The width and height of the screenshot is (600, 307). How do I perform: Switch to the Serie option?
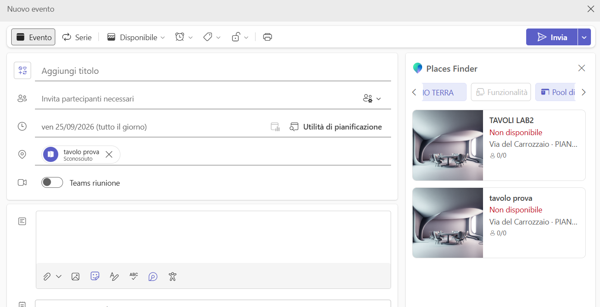pos(77,37)
